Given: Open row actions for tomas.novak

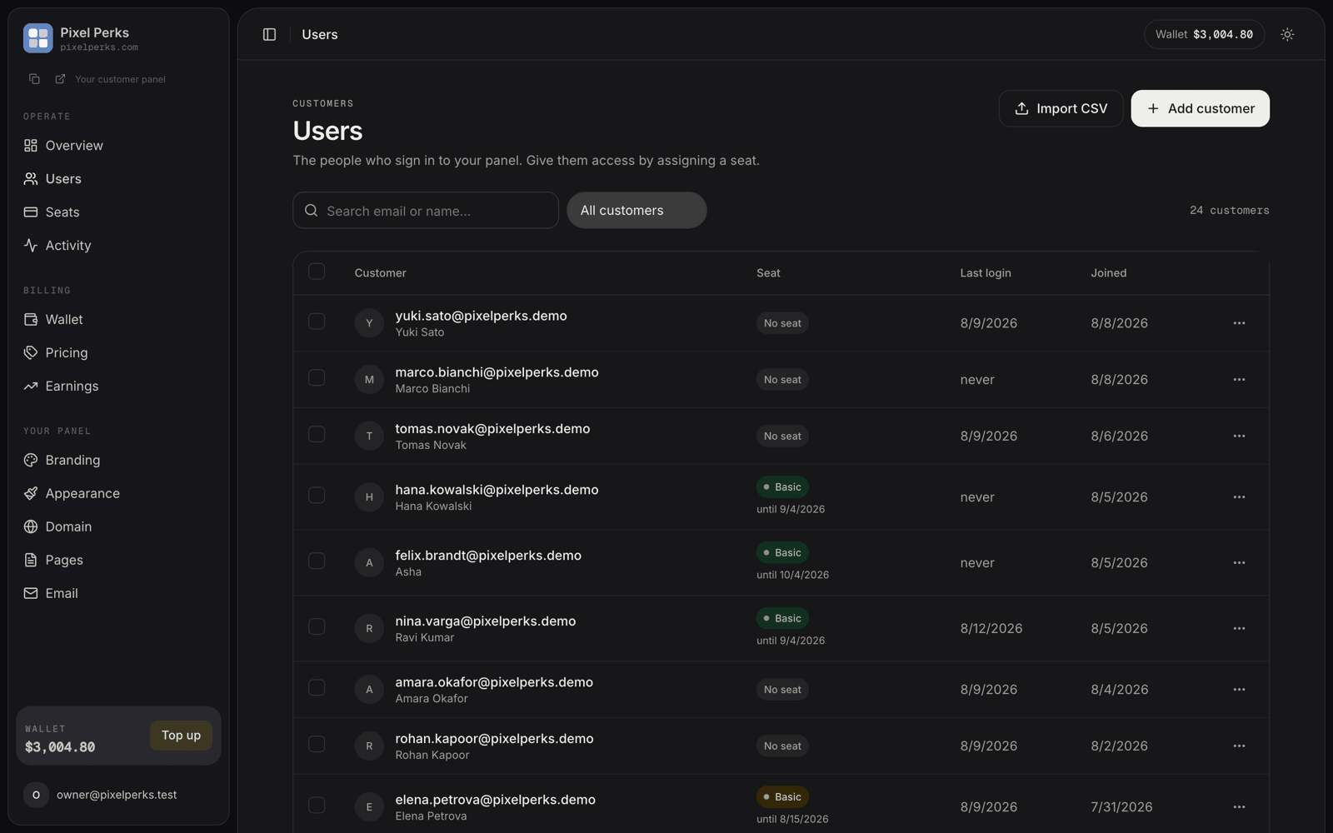Looking at the screenshot, I should pyautogui.click(x=1239, y=436).
